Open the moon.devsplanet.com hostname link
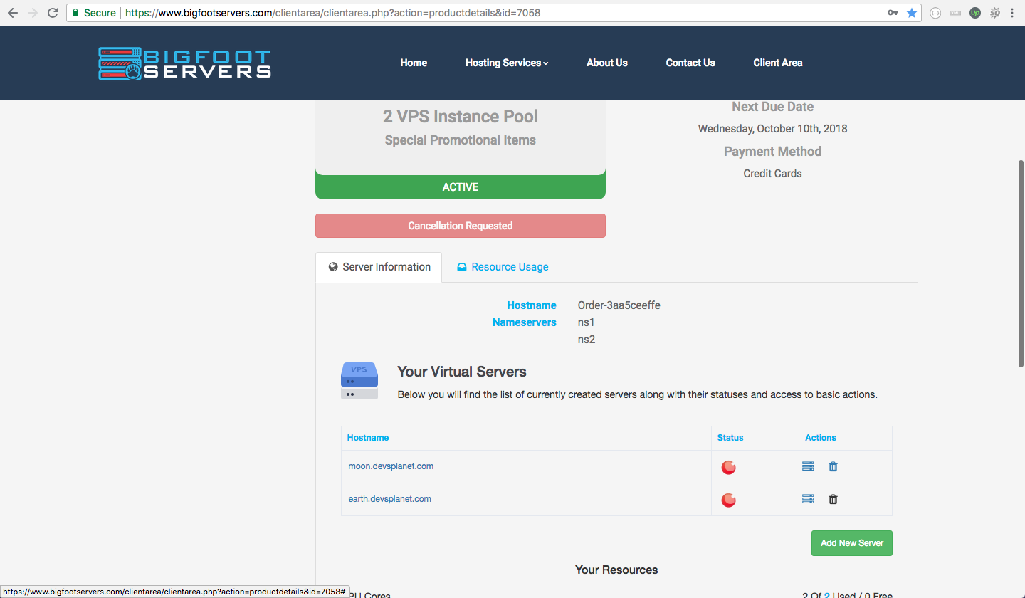Image resolution: width=1025 pixels, height=598 pixels. click(x=391, y=466)
